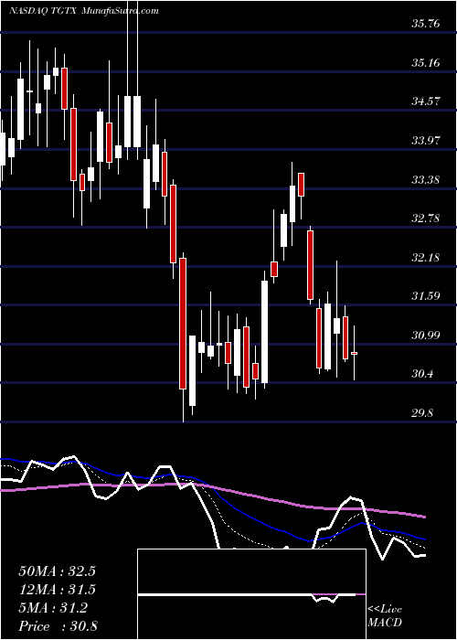Click the Price : 30.8 readout
This screenshot has width=457, height=640.
[x=57, y=626]
